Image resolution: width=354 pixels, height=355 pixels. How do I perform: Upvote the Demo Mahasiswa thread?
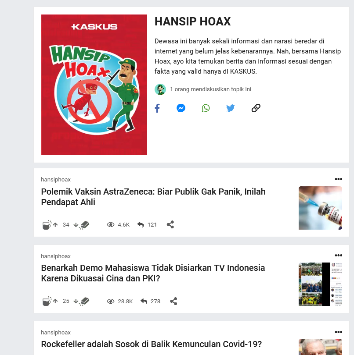tap(50, 301)
